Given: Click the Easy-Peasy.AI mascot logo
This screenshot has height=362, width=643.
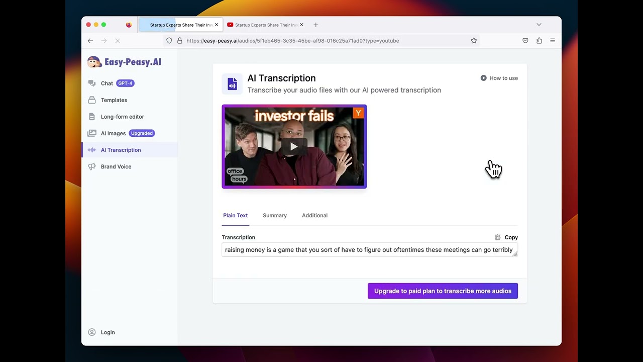Looking at the screenshot, I should pos(94,62).
